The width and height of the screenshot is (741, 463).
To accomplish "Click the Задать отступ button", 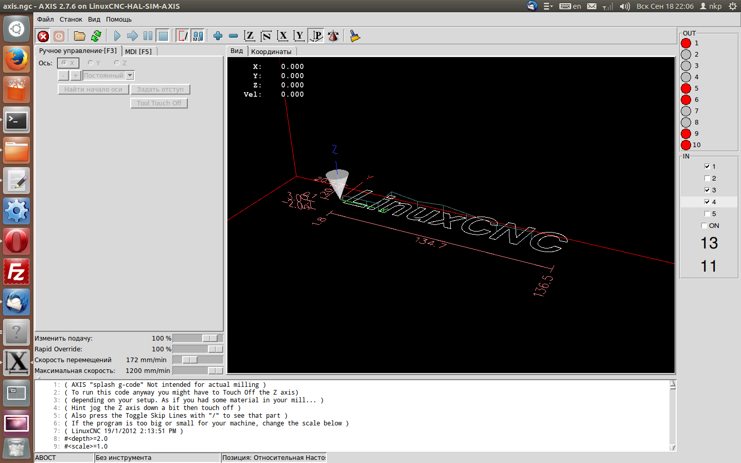I will [160, 90].
